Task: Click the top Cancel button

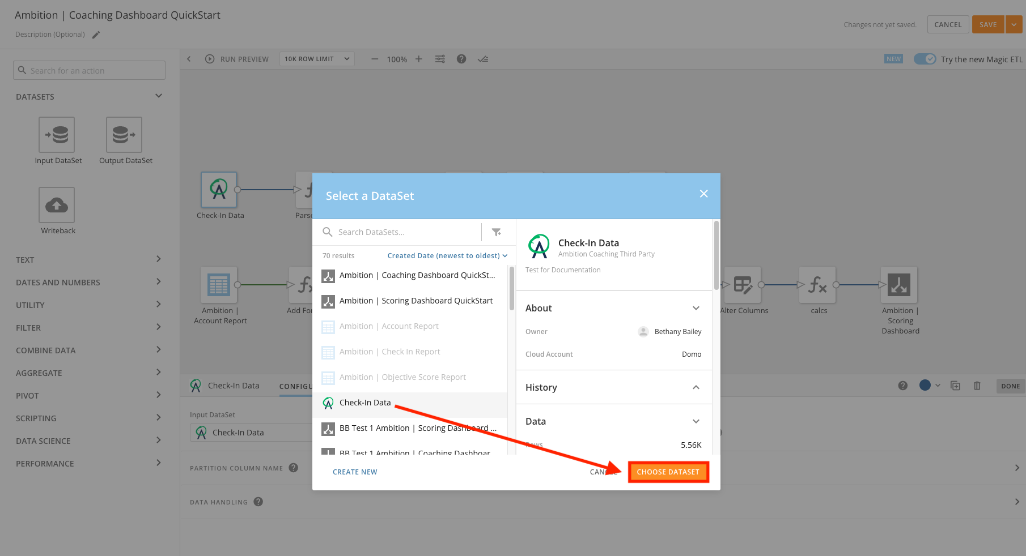Action: tap(948, 24)
